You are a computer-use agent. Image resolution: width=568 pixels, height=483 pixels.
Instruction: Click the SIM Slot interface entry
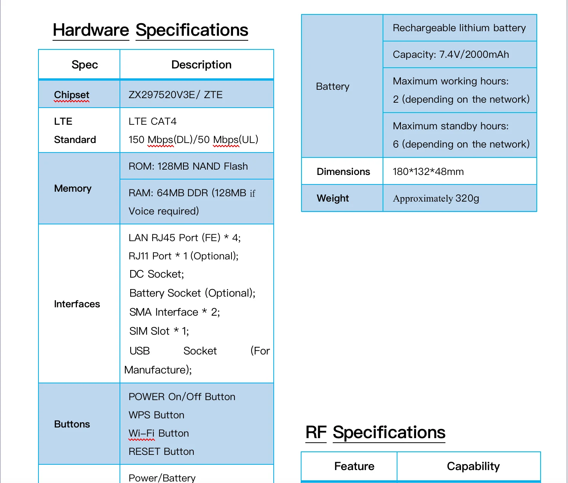(158, 331)
